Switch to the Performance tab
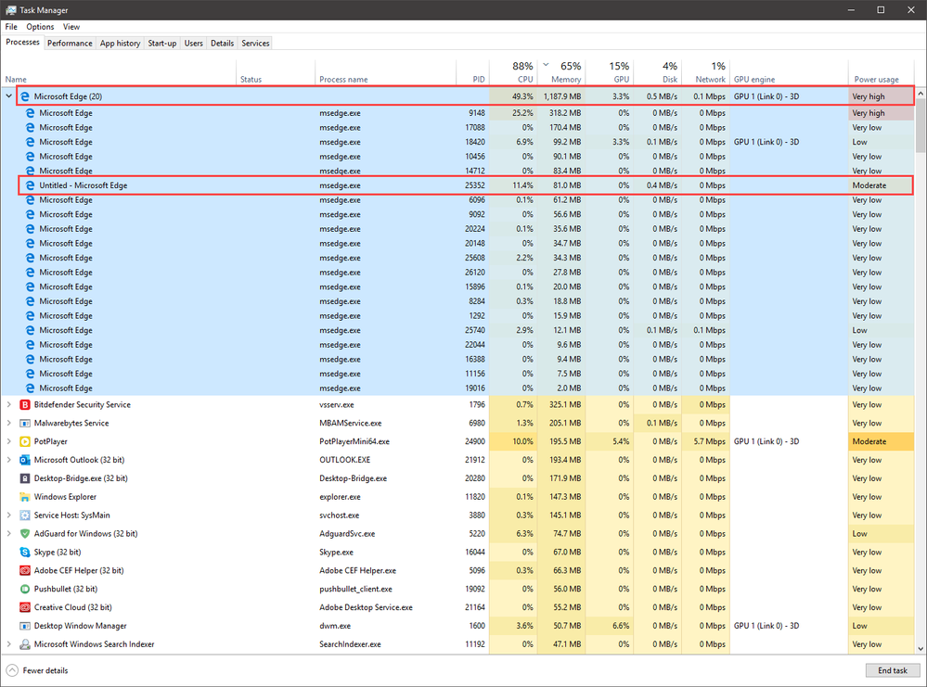 coord(70,44)
